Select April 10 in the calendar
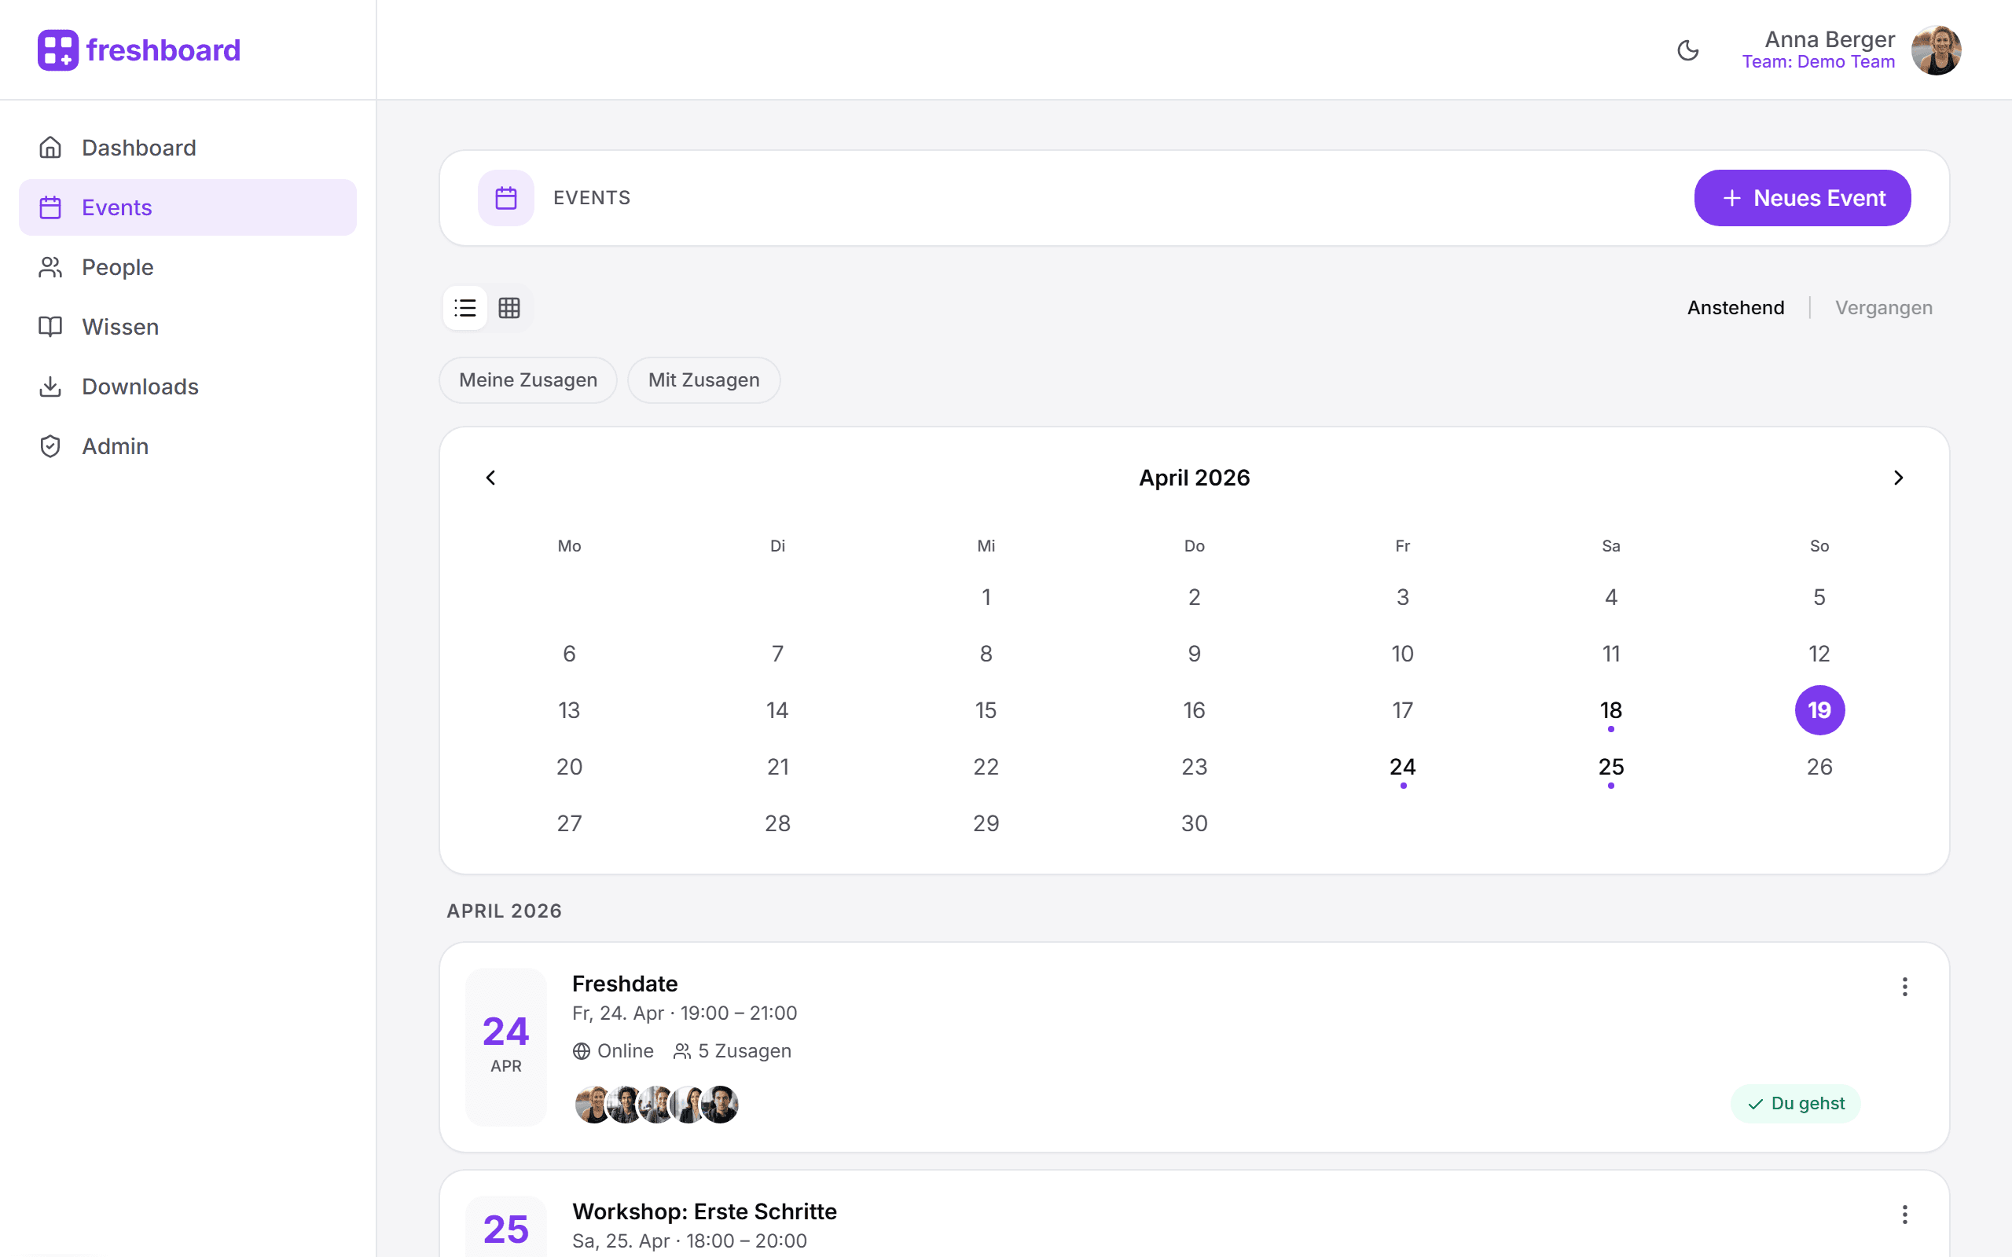 [1403, 654]
